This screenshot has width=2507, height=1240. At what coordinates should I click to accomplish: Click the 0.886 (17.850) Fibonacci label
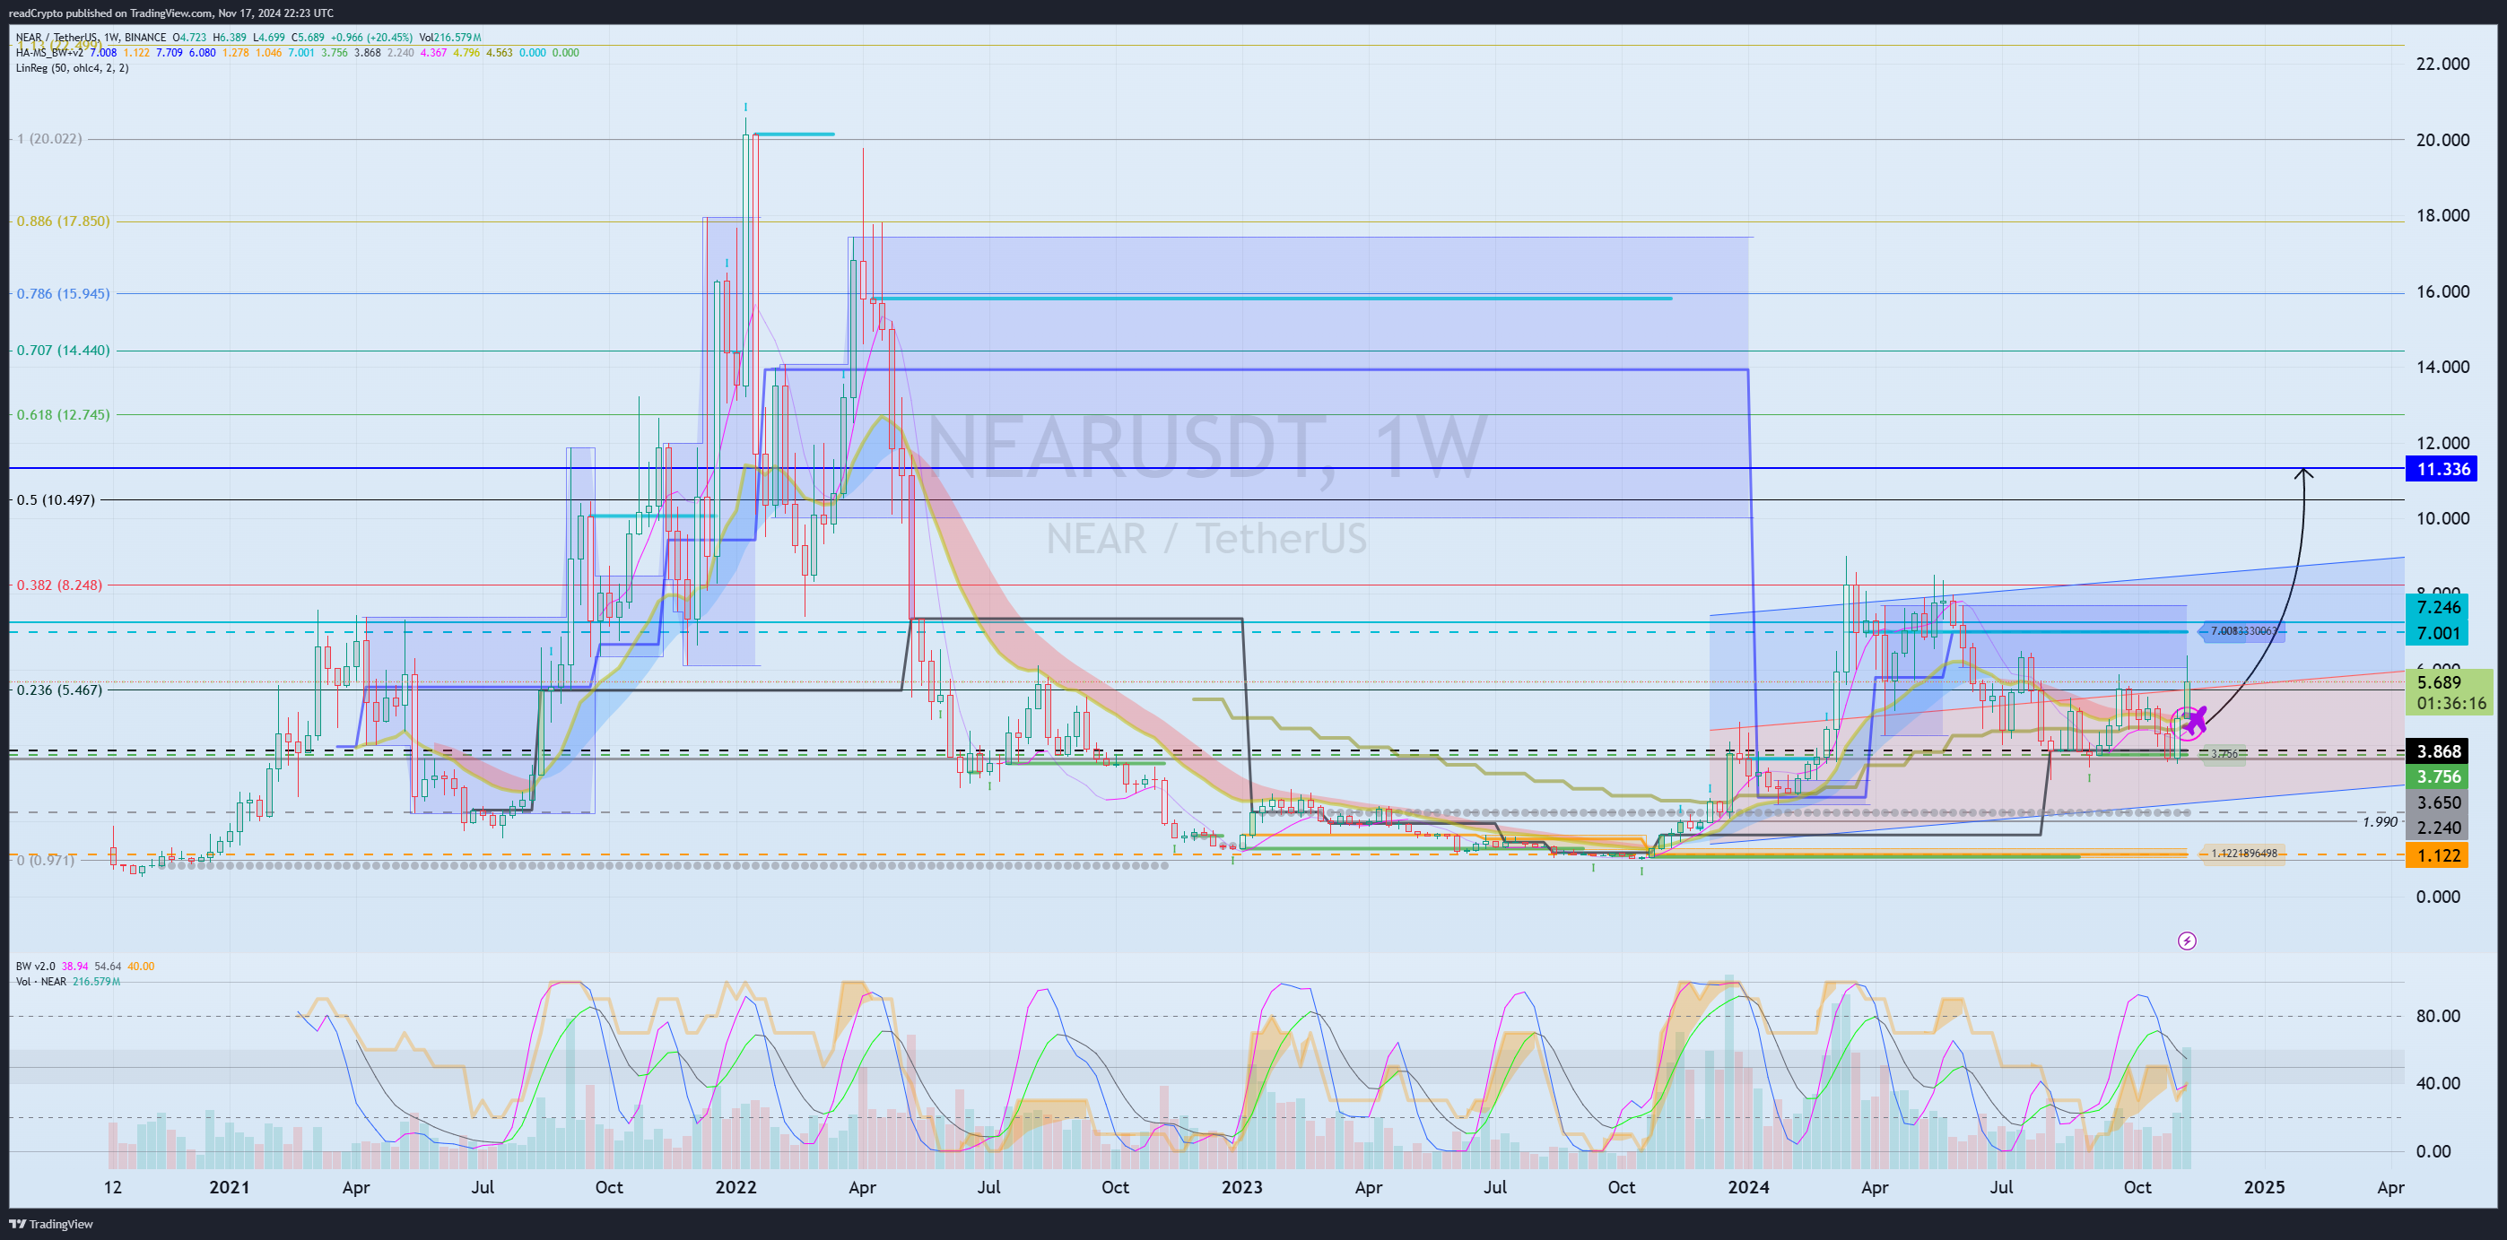coord(64,221)
